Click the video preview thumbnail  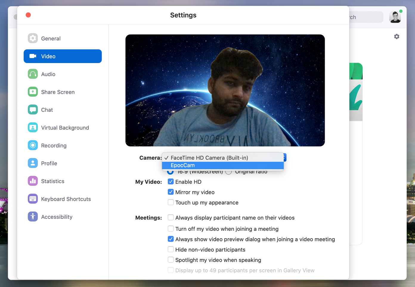225,90
